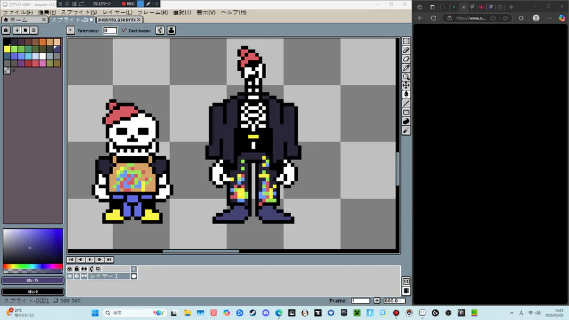This screenshot has height=320, width=569.
Task: Toggle the Contiguous checkbox
Action: (136, 30)
